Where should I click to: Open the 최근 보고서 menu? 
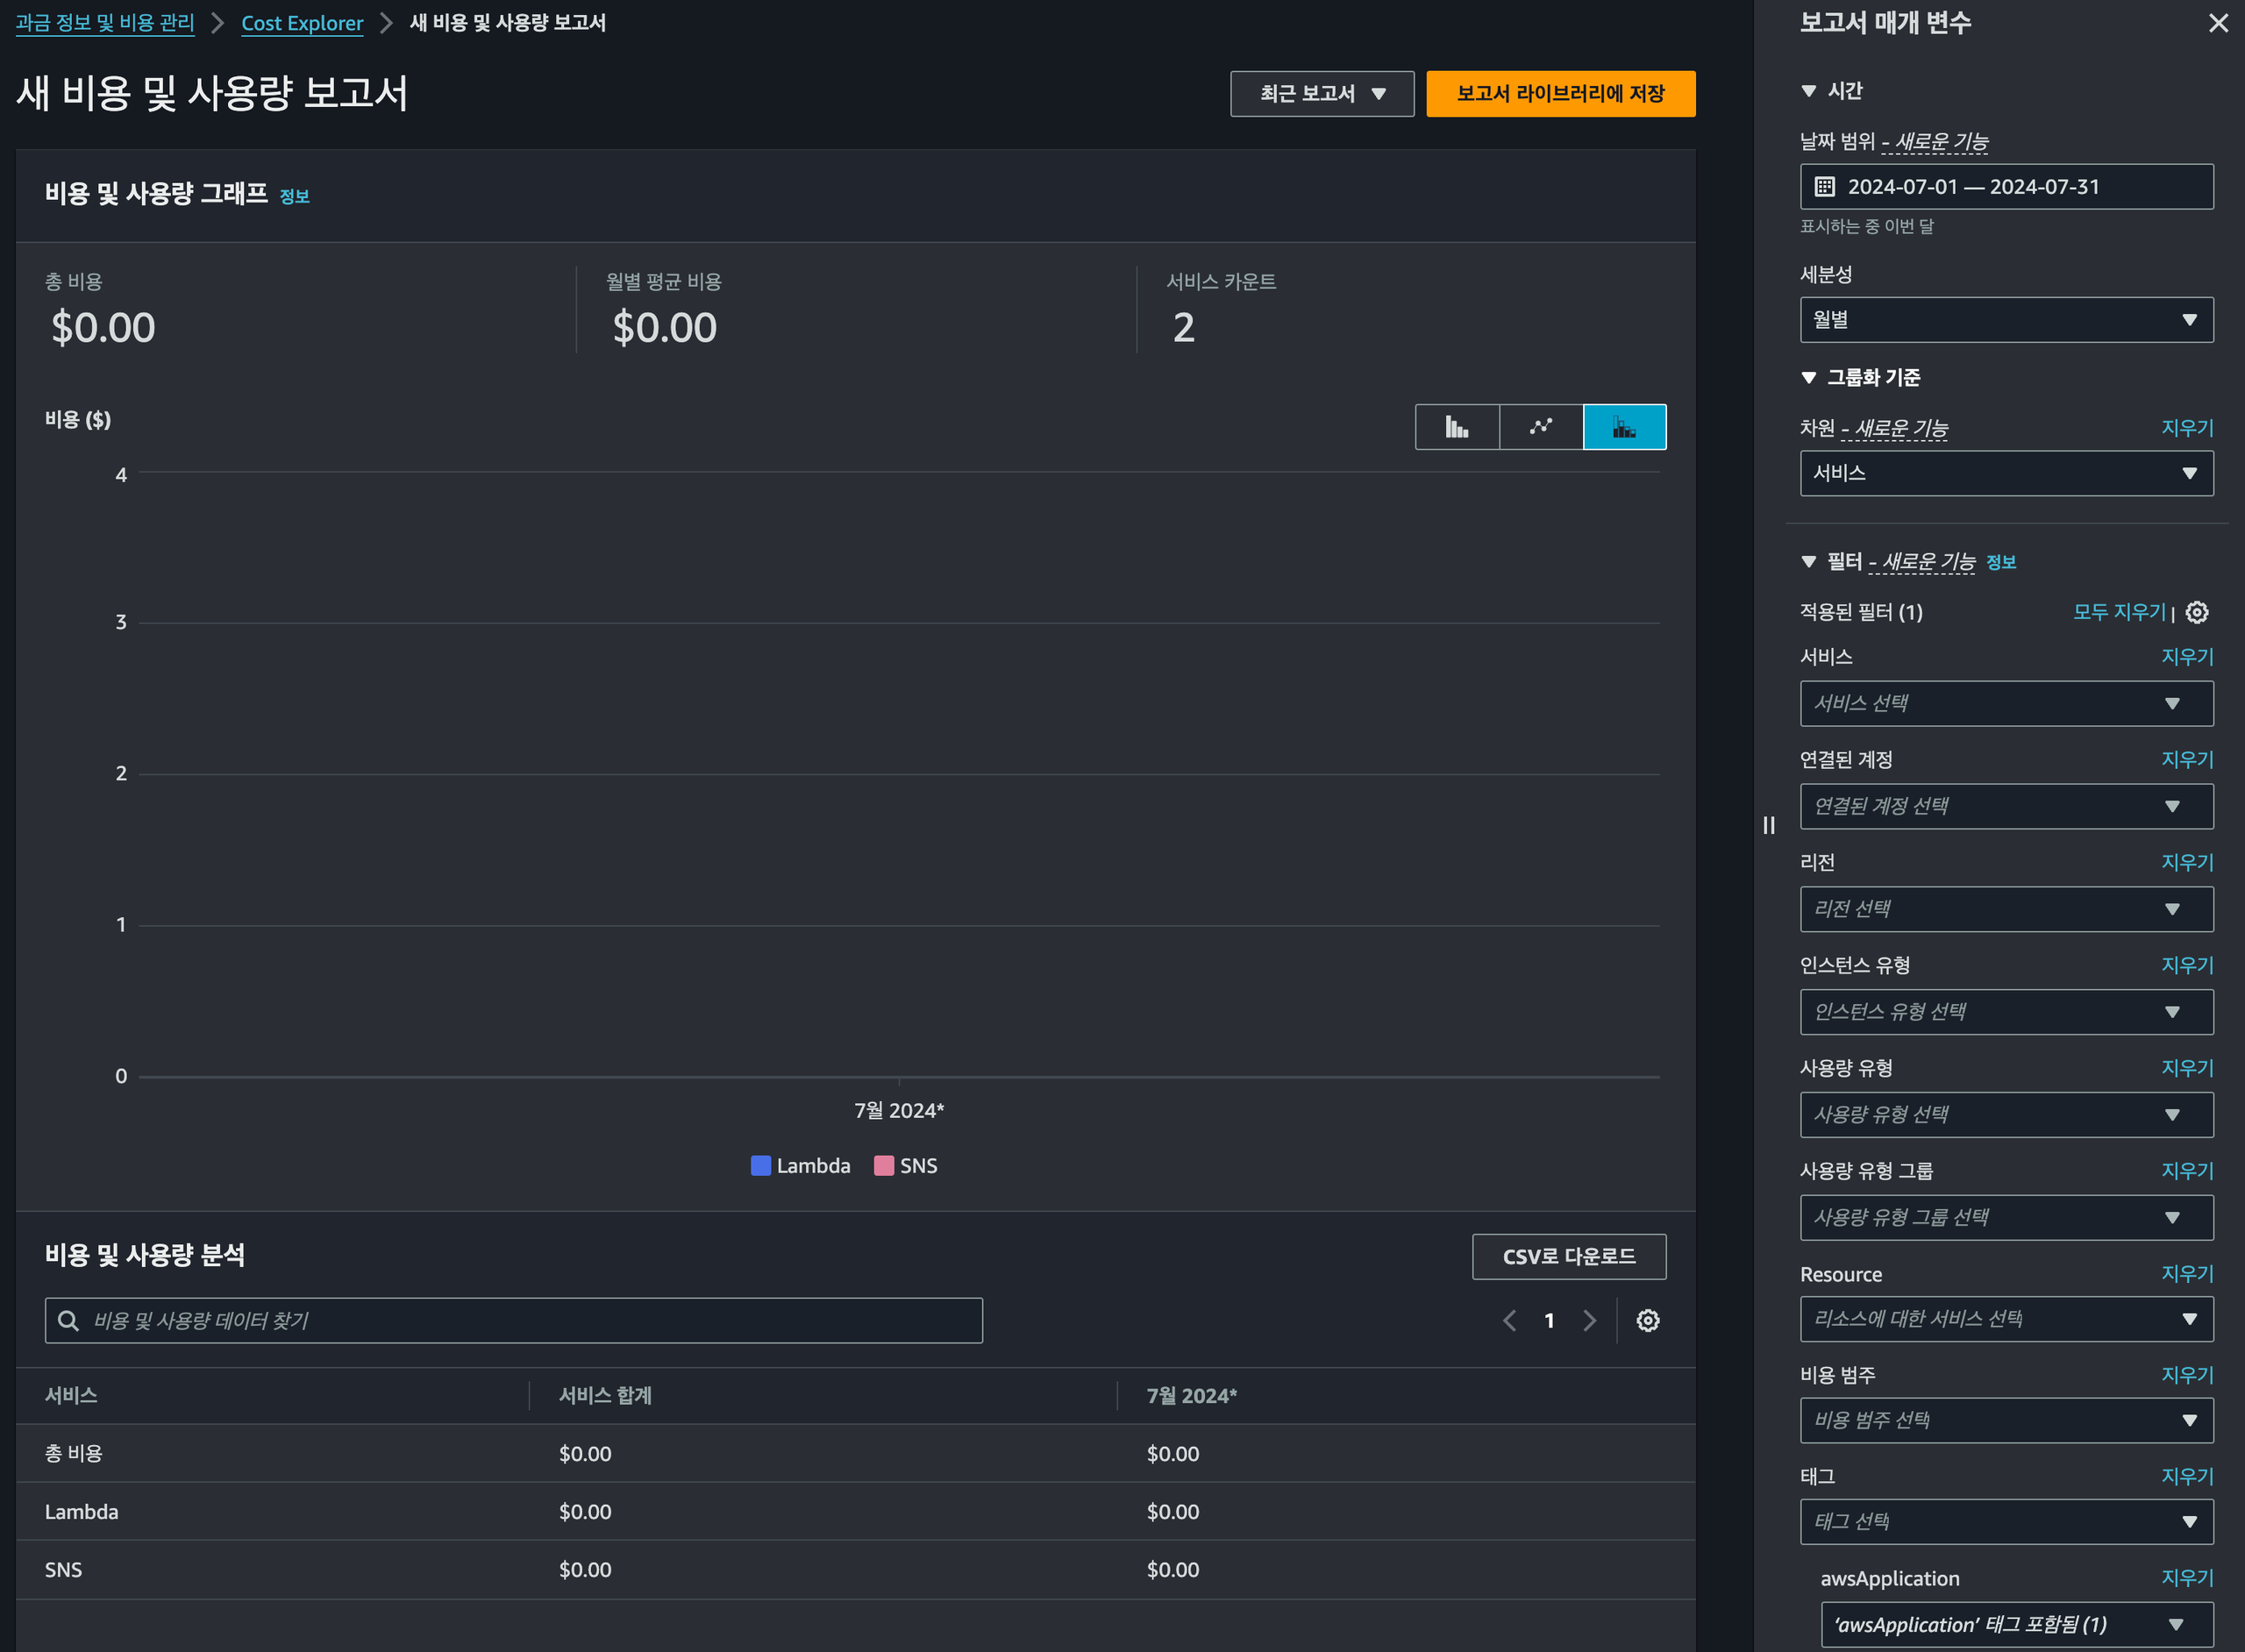click(1321, 94)
